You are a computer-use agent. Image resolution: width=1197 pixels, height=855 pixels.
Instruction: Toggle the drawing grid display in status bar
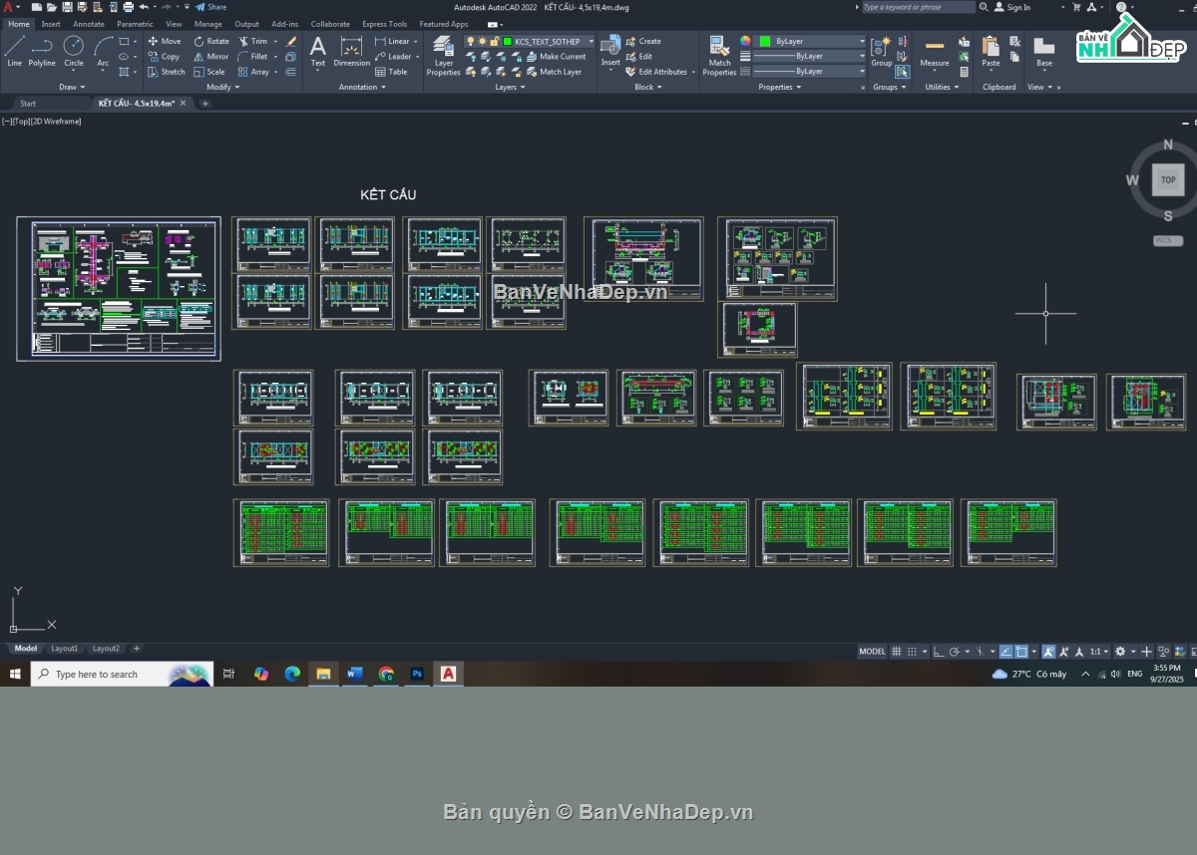(x=896, y=651)
